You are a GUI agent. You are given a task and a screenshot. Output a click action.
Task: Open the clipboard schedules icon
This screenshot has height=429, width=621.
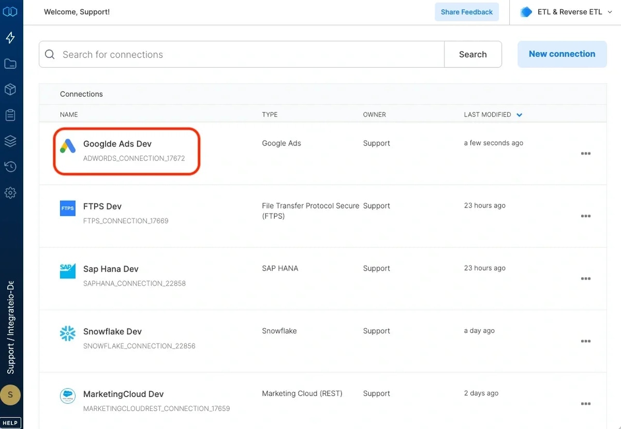(x=11, y=115)
